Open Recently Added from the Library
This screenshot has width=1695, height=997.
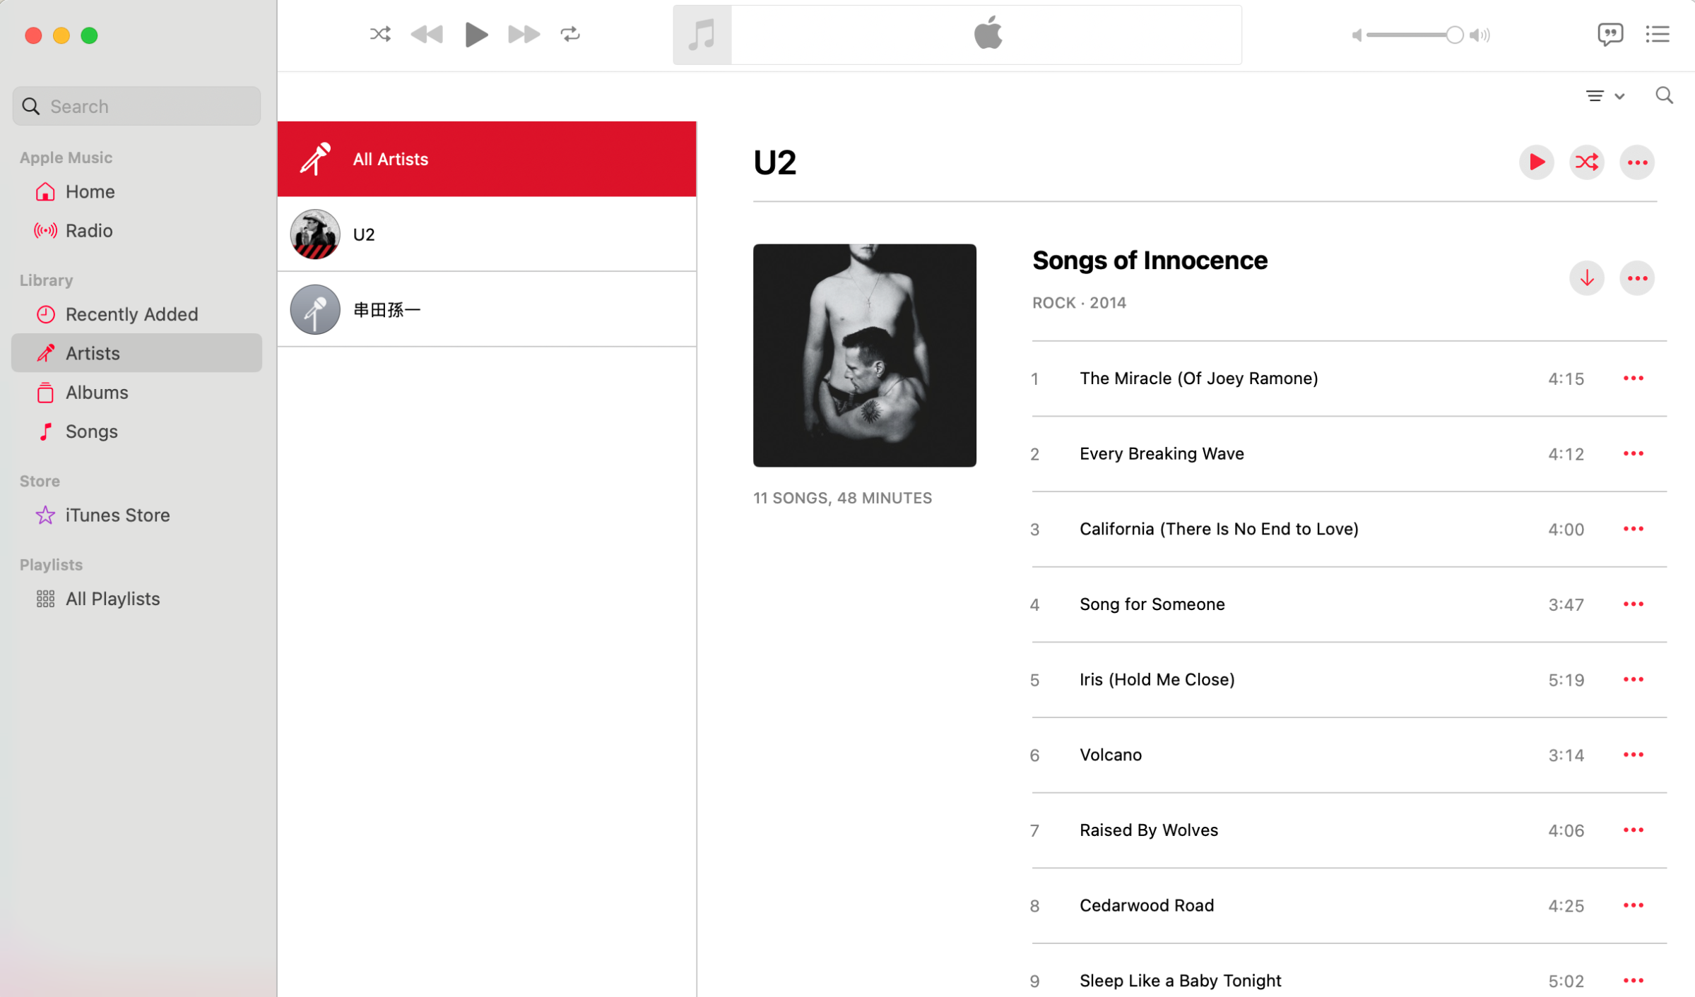131,314
